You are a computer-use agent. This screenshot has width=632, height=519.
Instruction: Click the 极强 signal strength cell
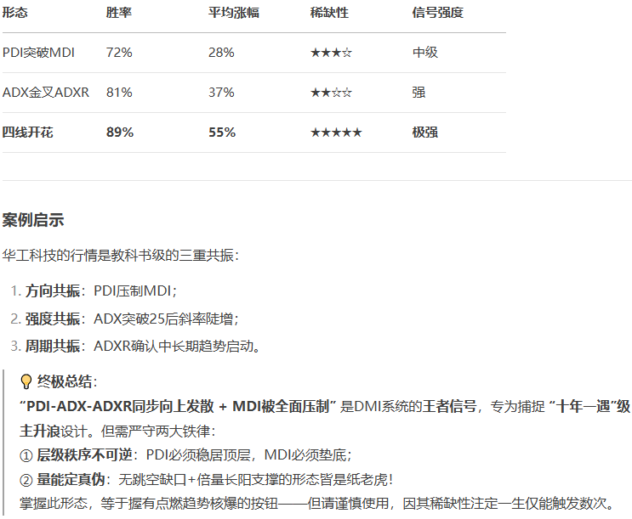[425, 133]
